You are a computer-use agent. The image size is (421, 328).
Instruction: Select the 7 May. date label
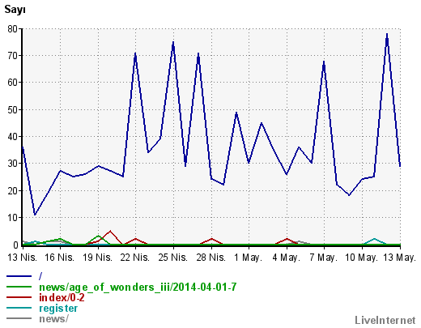(324, 258)
